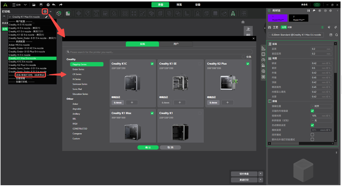The image size is (342, 187).
Task: Expand the 文件 menu dropdown arrow
Action: pyautogui.click(x=25, y=5)
